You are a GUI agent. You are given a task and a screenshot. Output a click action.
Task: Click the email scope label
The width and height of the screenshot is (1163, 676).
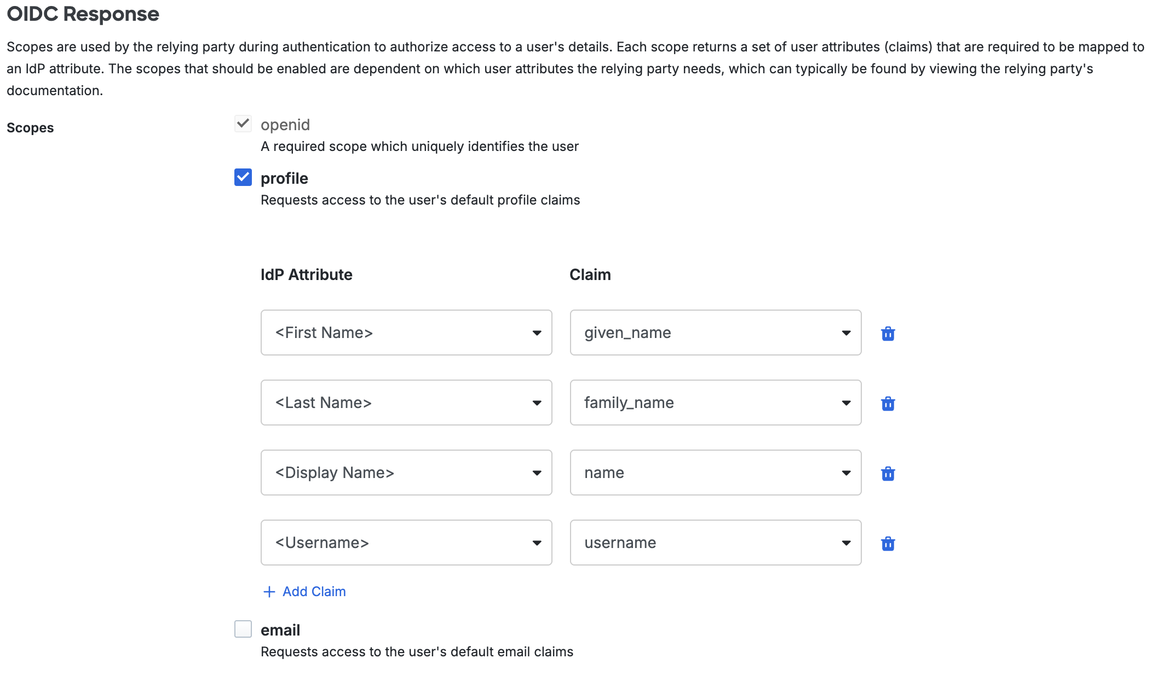click(x=280, y=630)
